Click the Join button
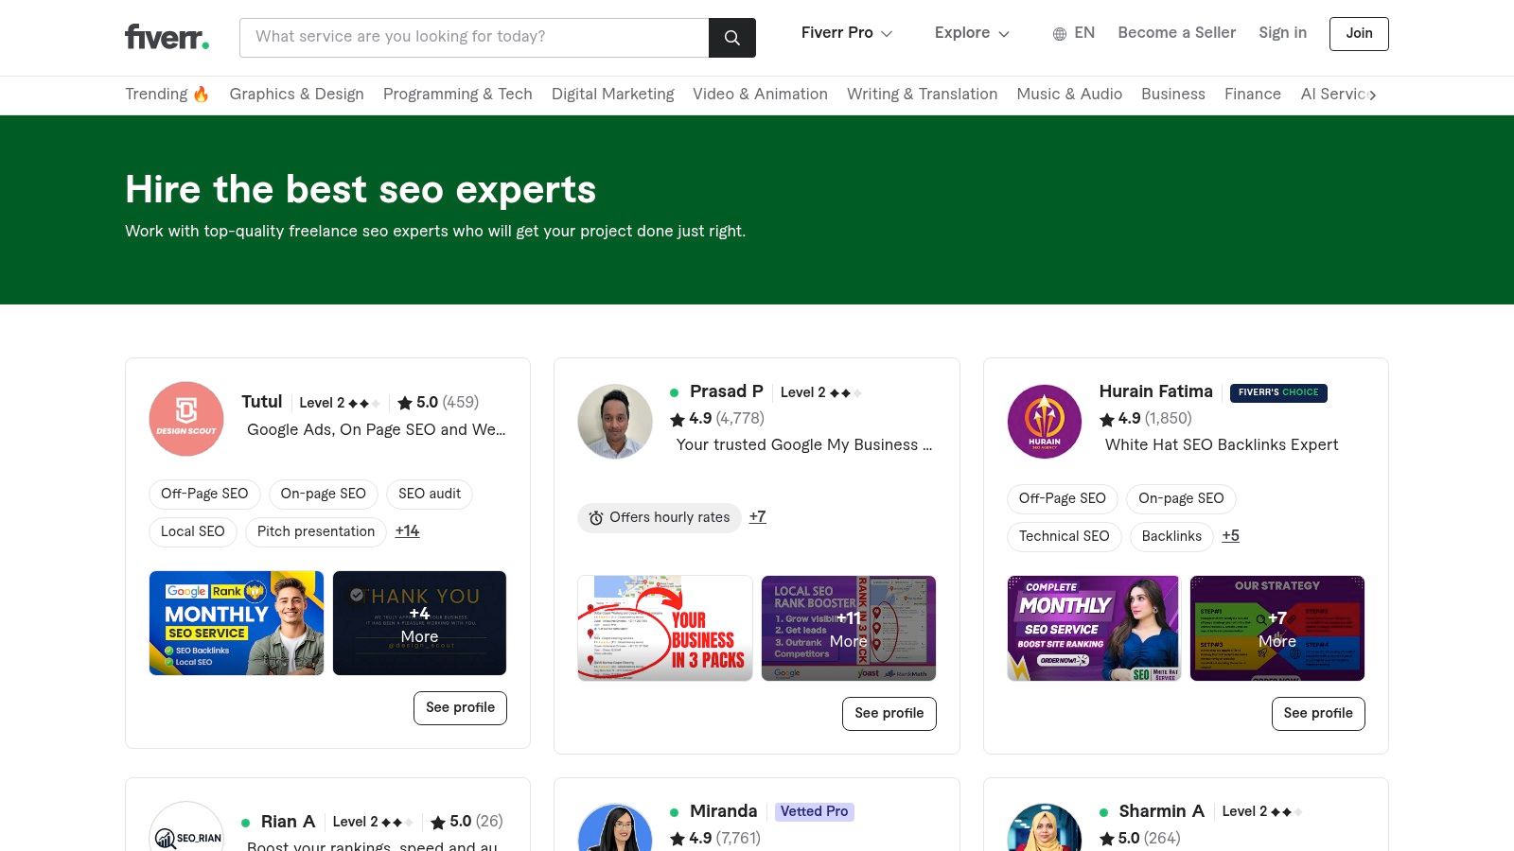Image resolution: width=1514 pixels, height=851 pixels. (x=1359, y=33)
